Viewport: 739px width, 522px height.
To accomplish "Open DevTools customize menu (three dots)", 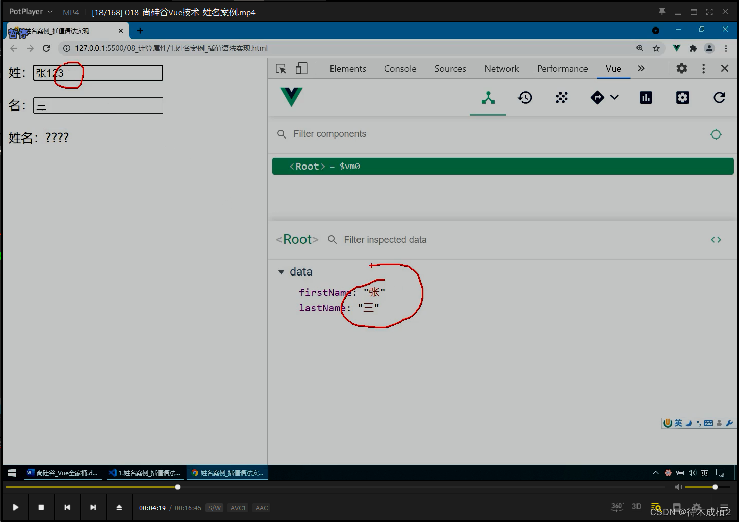I will (x=704, y=68).
